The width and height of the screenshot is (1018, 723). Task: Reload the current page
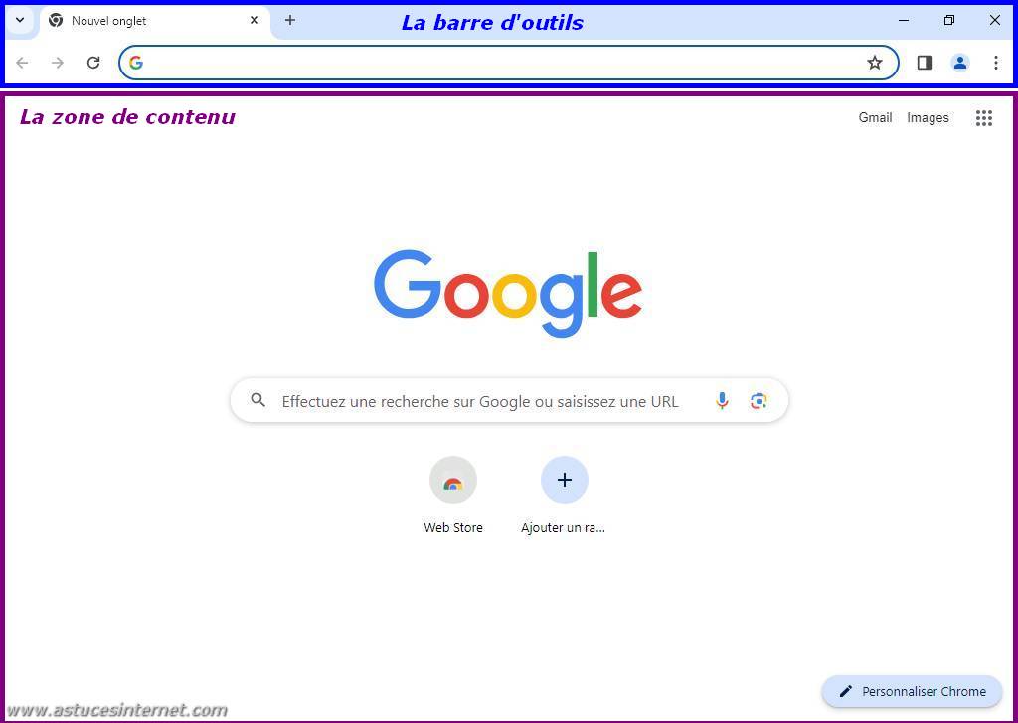click(x=93, y=62)
